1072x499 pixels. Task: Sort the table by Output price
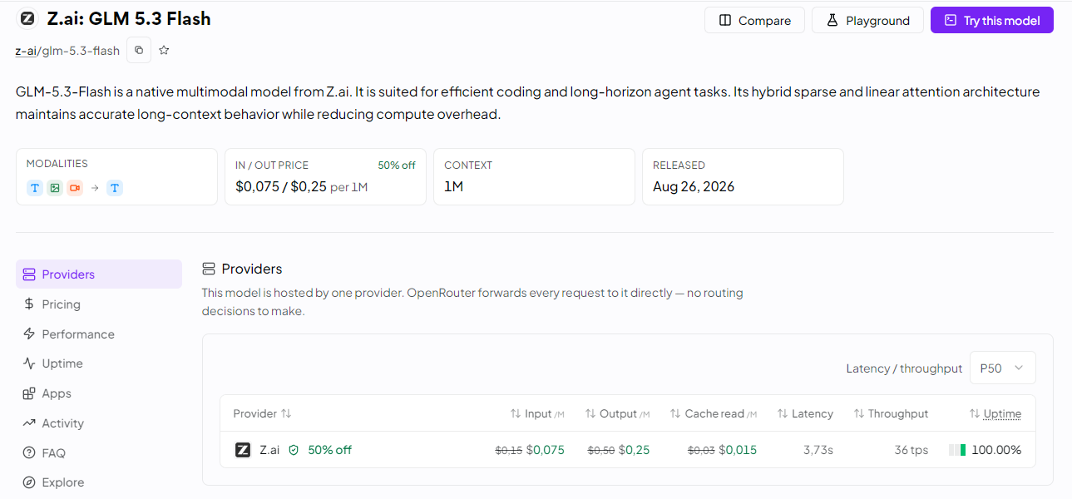pyautogui.click(x=617, y=413)
